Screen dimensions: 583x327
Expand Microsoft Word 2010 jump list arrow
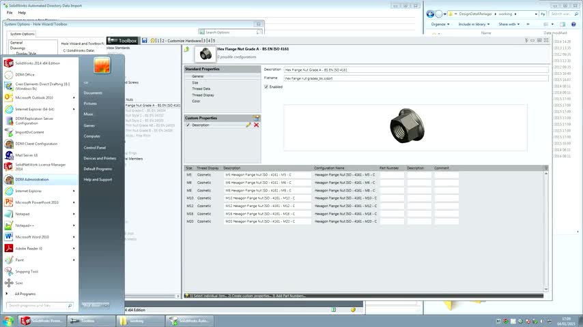coord(74,237)
